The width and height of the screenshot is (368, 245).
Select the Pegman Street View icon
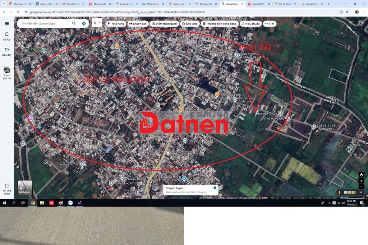pos(339,193)
